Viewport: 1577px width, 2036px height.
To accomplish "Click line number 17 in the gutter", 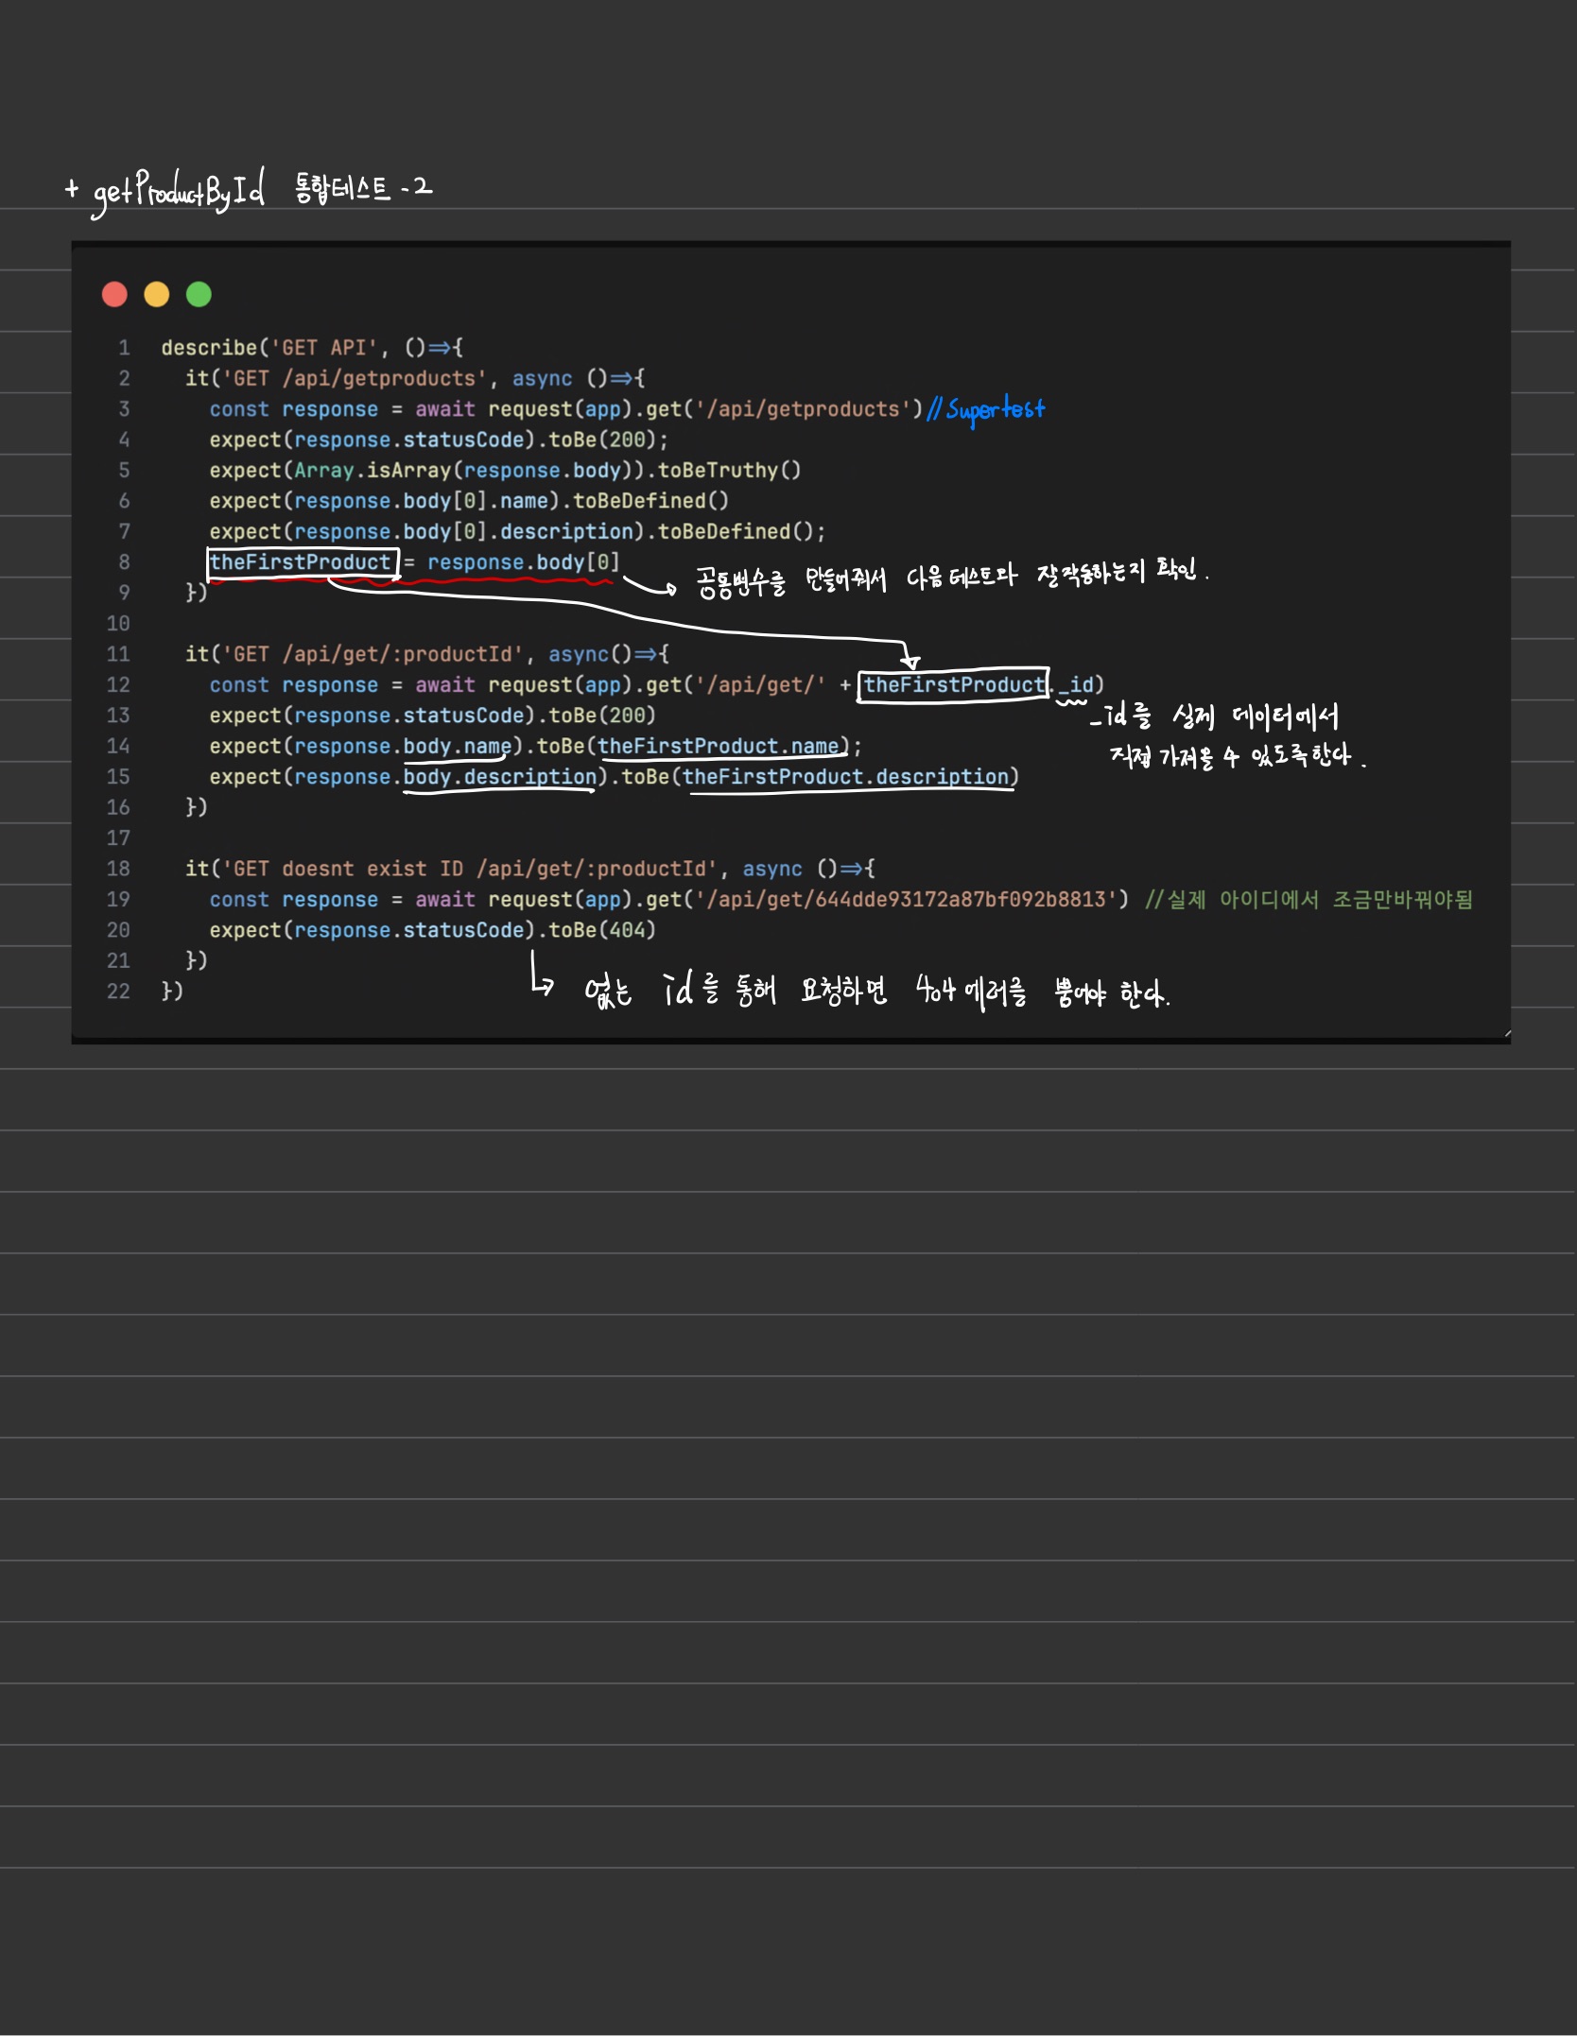I will 118,838.
